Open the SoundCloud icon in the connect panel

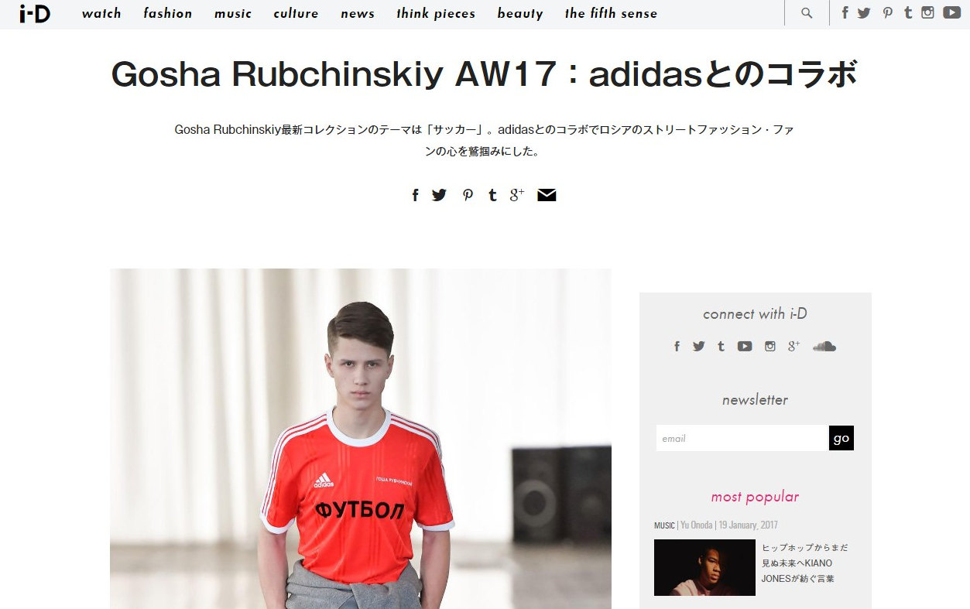(x=824, y=346)
